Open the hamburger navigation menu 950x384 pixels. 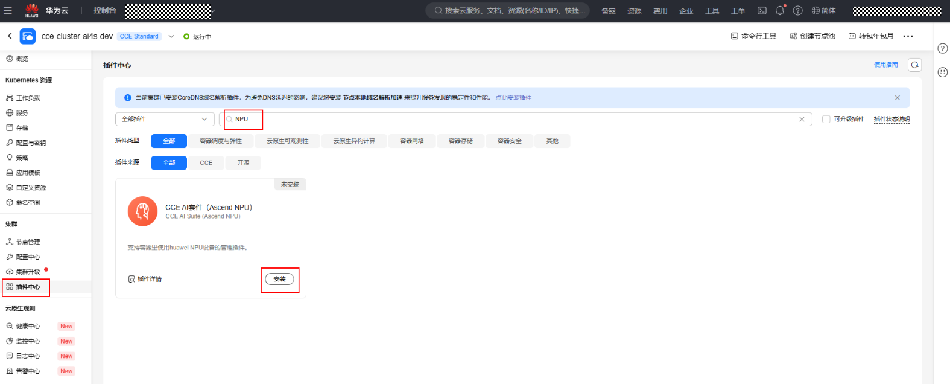pyautogui.click(x=8, y=10)
